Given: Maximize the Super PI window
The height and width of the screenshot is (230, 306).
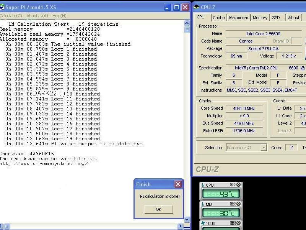Looking at the screenshot, I should click(x=176, y=7).
